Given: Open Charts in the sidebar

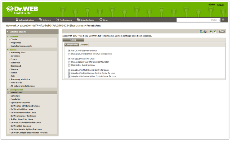Looking at the screenshot, I should point(14,39).
